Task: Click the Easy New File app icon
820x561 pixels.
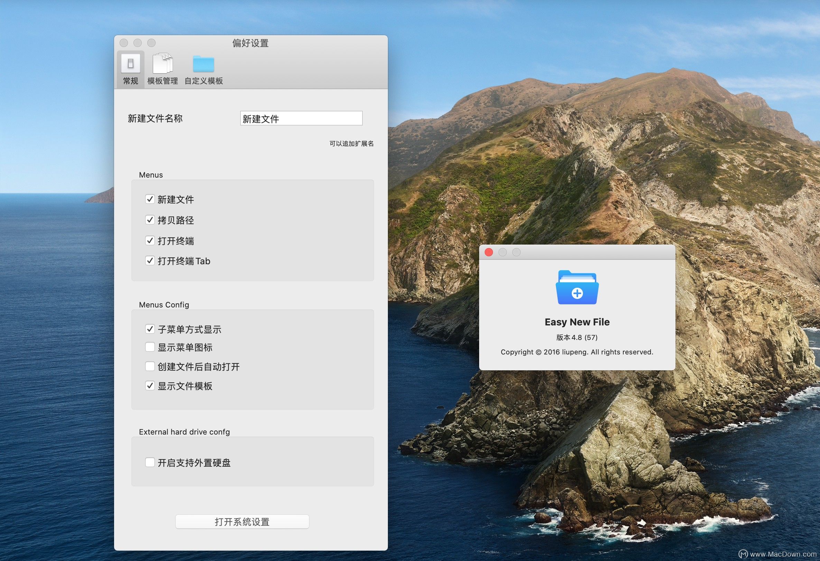Action: [577, 287]
